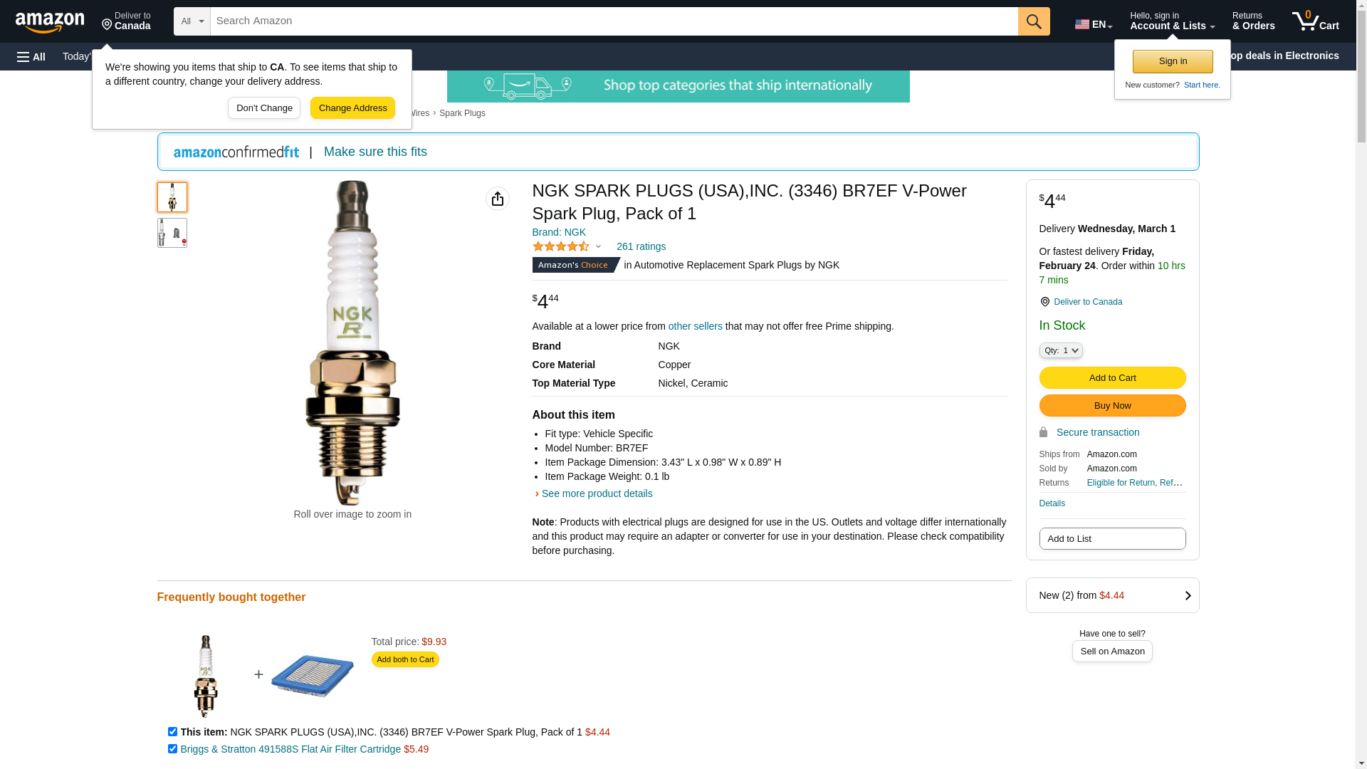Focus the Search Amazon input field
Screen dimensions: 1367x769
coord(614,21)
